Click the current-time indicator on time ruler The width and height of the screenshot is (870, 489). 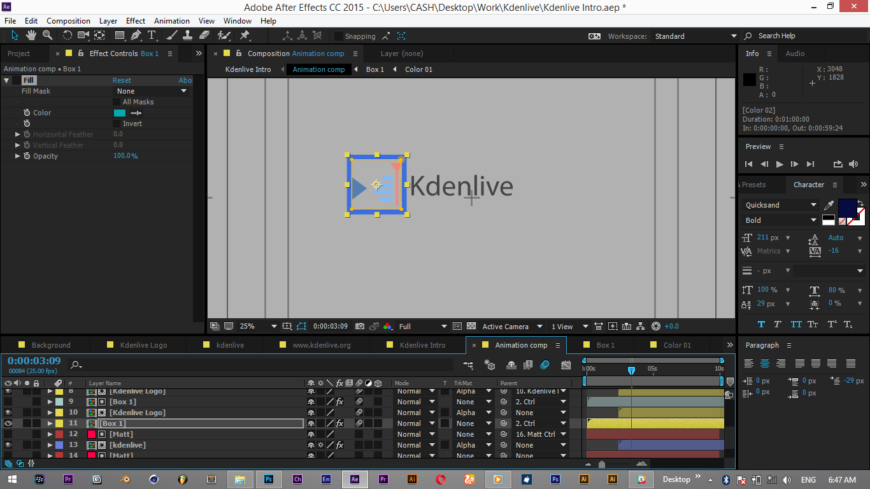631,370
